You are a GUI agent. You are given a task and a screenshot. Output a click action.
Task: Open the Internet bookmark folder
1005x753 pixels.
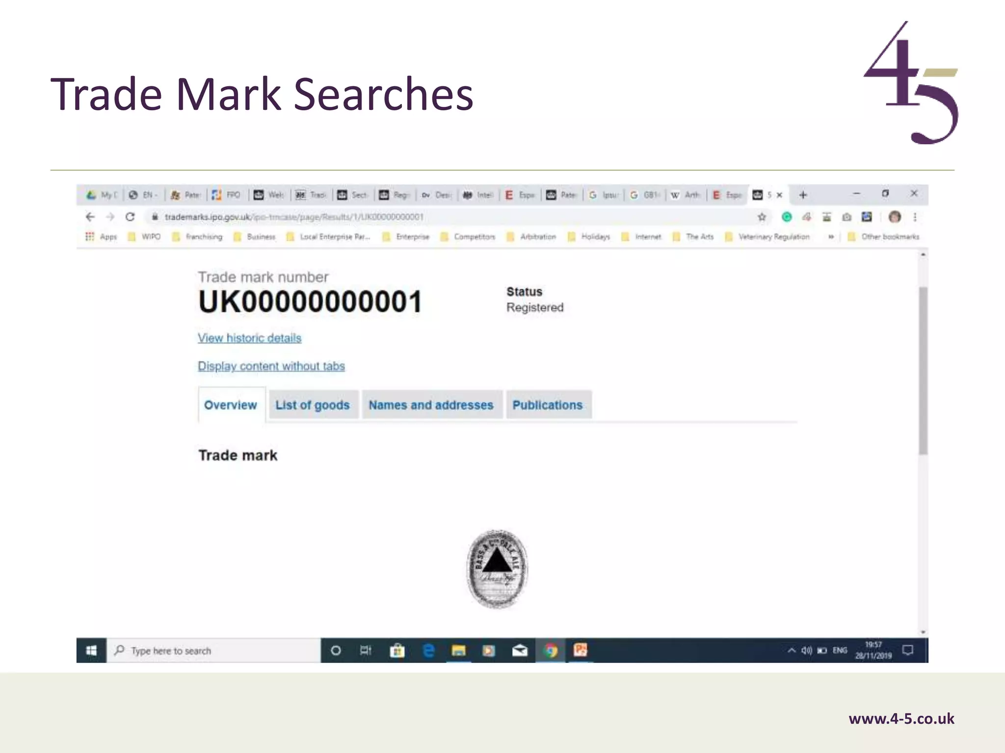(x=641, y=237)
